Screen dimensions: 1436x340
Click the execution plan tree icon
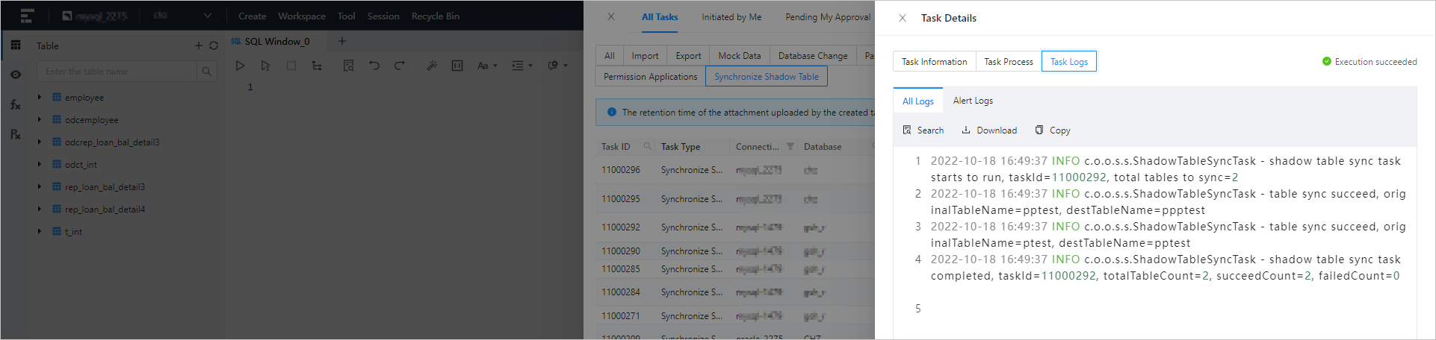coord(317,66)
